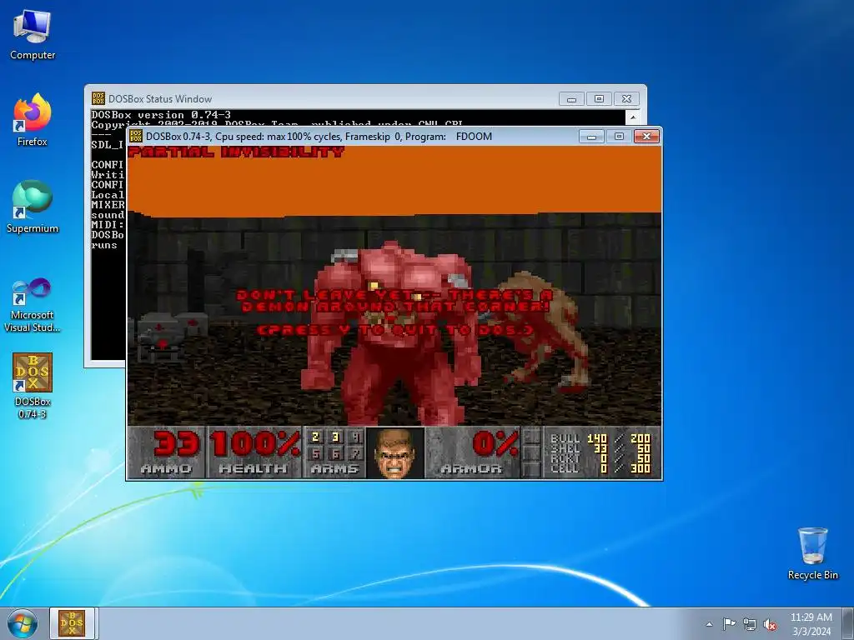
Task: Click Status Window scrollbar up arrow
Action: [633, 117]
